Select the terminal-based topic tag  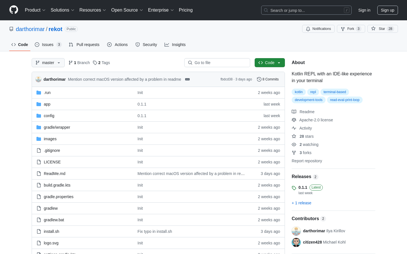pyautogui.click(x=335, y=92)
